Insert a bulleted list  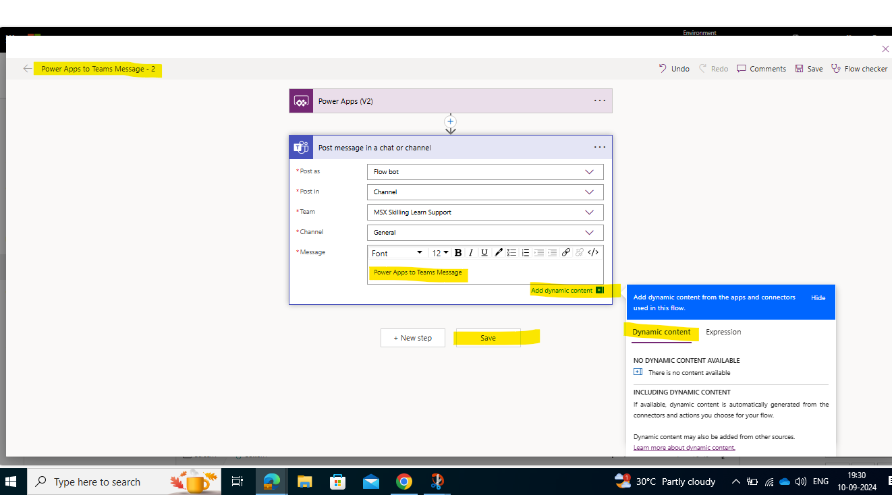pyautogui.click(x=512, y=253)
